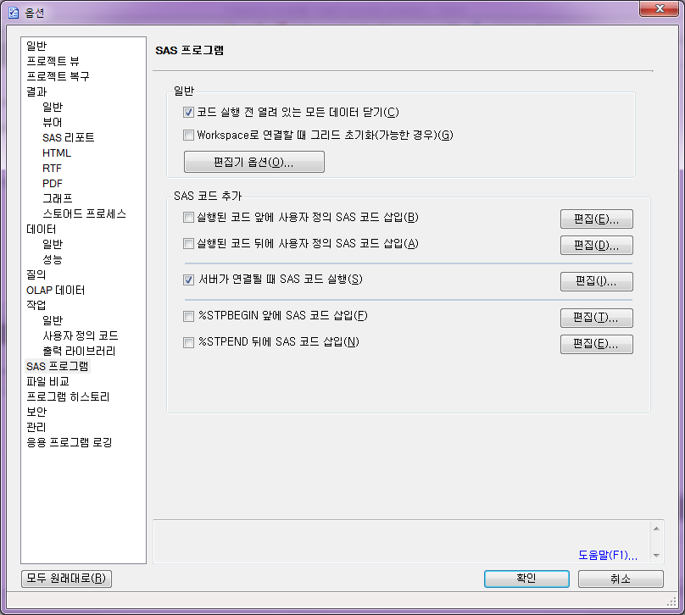Click 편집(E) button for 실행된 코드 앞에 row
Image resolution: width=685 pixels, height=615 pixels.
(596, 219)
